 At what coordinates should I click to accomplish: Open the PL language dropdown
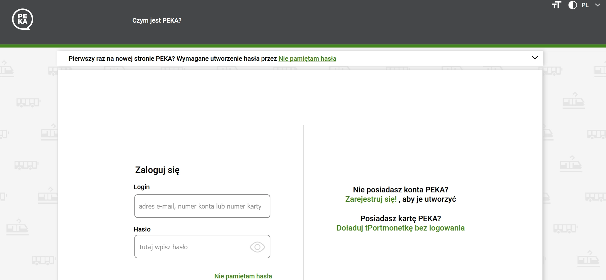[591, 5]
